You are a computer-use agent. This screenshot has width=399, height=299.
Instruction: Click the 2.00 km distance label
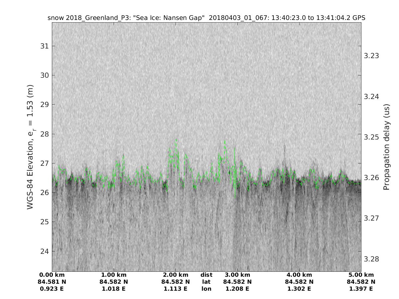(x=176, y=275)
